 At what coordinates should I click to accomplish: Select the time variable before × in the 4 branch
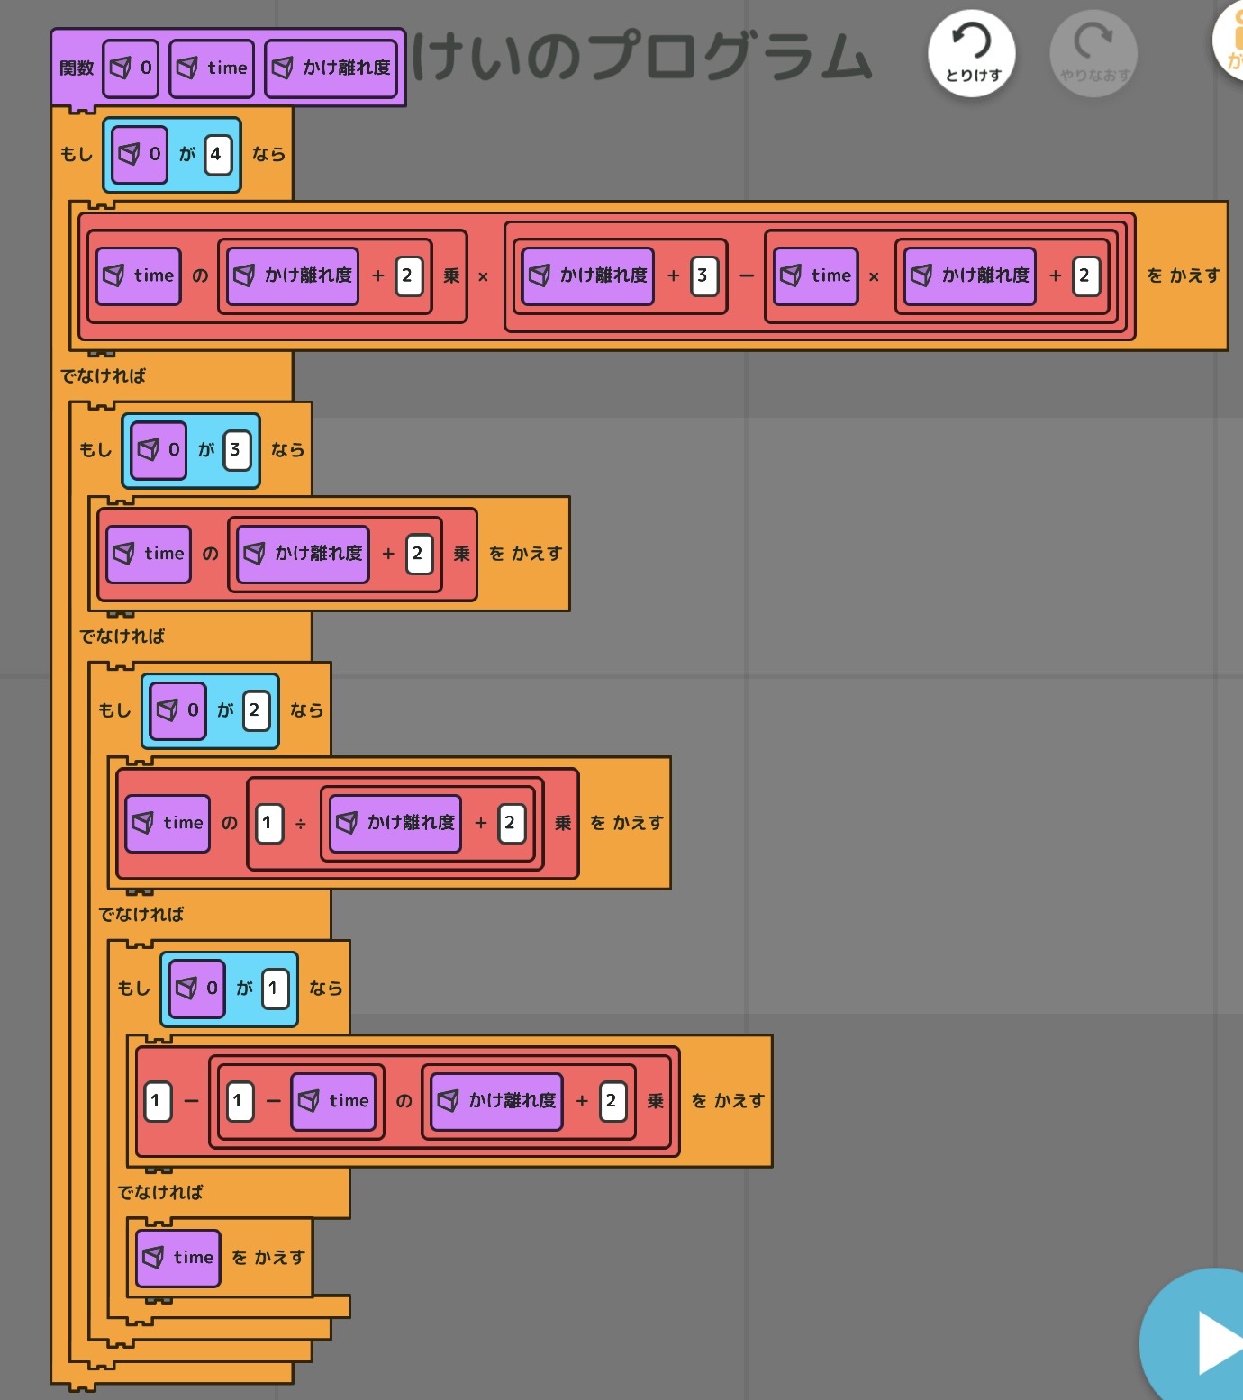816,275
